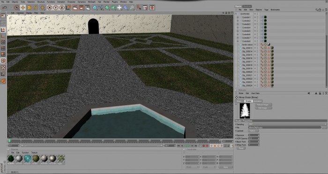Viewport: 328px width, 174px height.
Task: Select the Rotate tool
Action: (x=35, y=8)
